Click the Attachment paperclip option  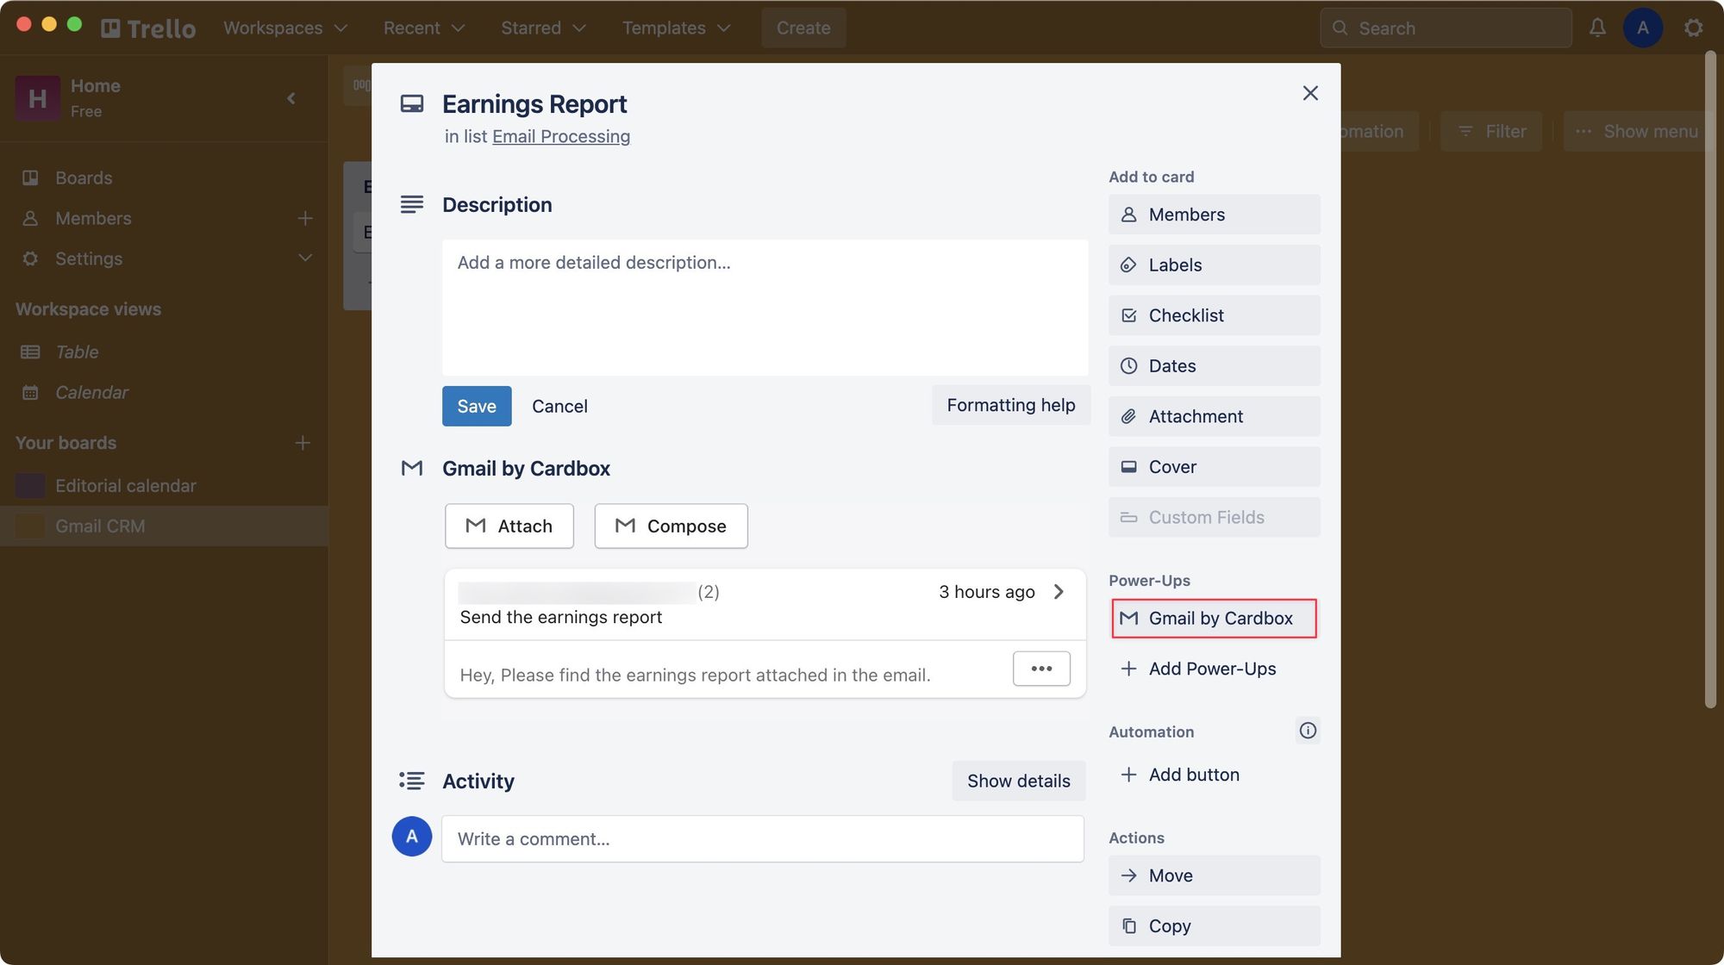[1214, 416]
